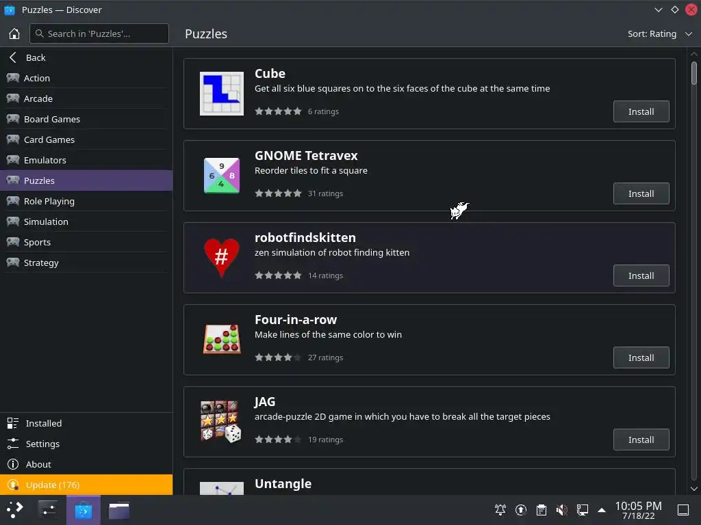Viewport: 701px width, 525px height.
Task: Open the Four-in-a-row app icon
Action: (x=222, y=340)
